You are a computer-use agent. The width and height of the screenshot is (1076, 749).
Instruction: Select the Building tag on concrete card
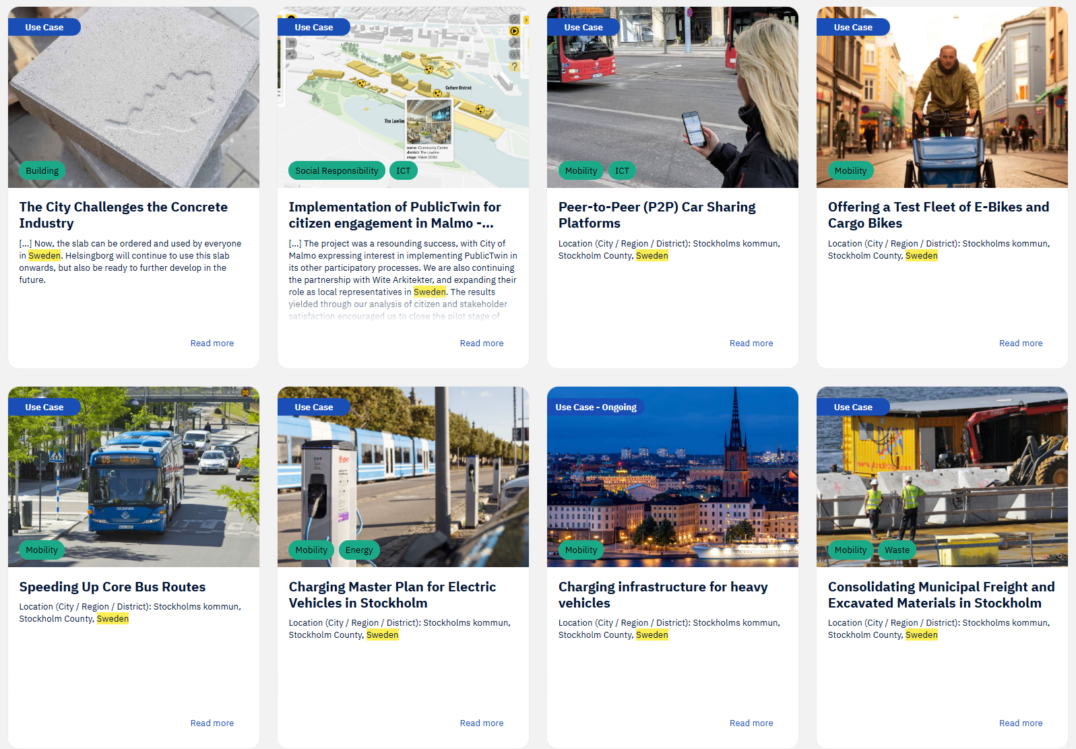pos(42,170)
